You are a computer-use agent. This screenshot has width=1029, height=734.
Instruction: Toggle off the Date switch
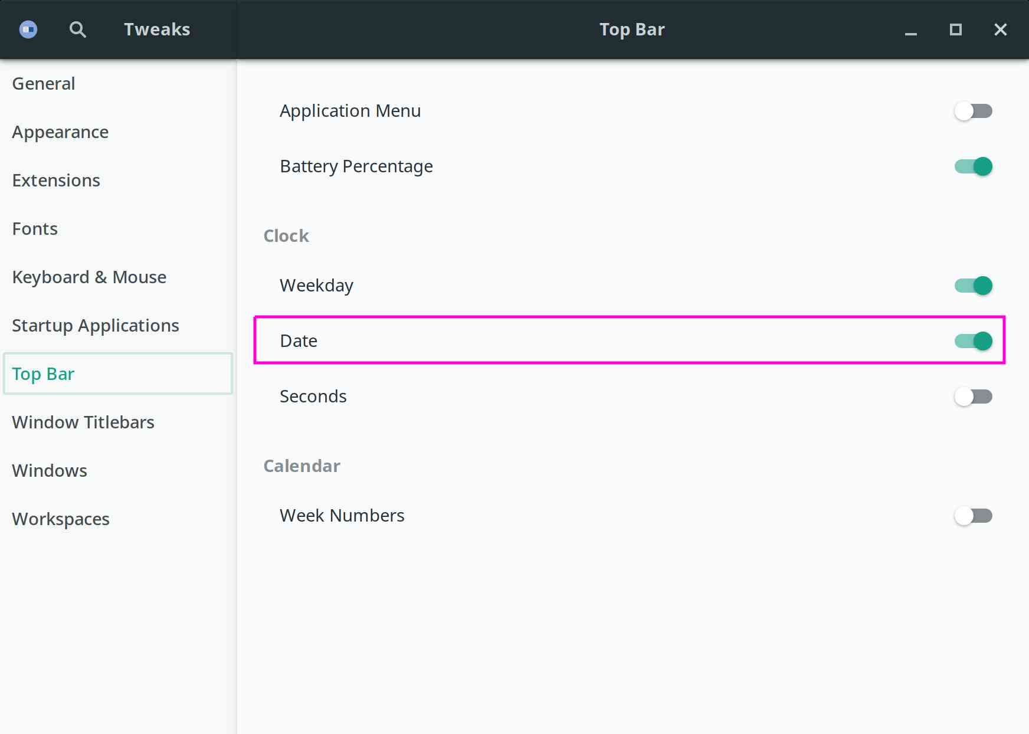pyautogui.click(x=974, y=341)
